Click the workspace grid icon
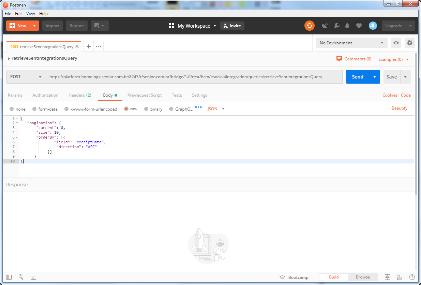The width and height of the screenshot is (421, 285). pos(171,26)
